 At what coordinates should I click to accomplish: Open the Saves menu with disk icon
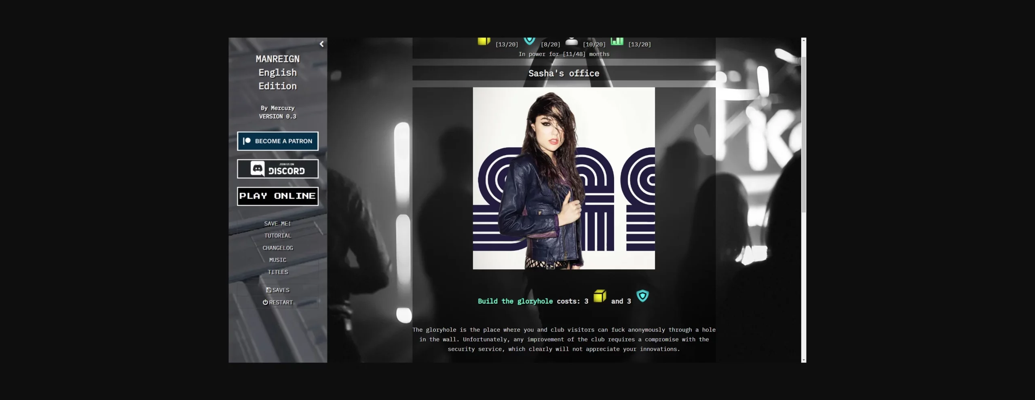tap(278, 290)
